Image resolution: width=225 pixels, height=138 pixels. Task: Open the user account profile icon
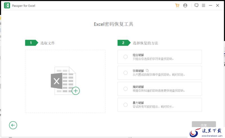[185, 5]
